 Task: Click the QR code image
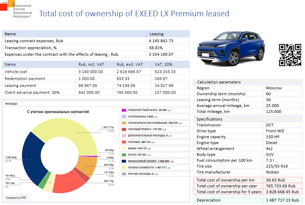pyautogui.click(x=290, y=55)
